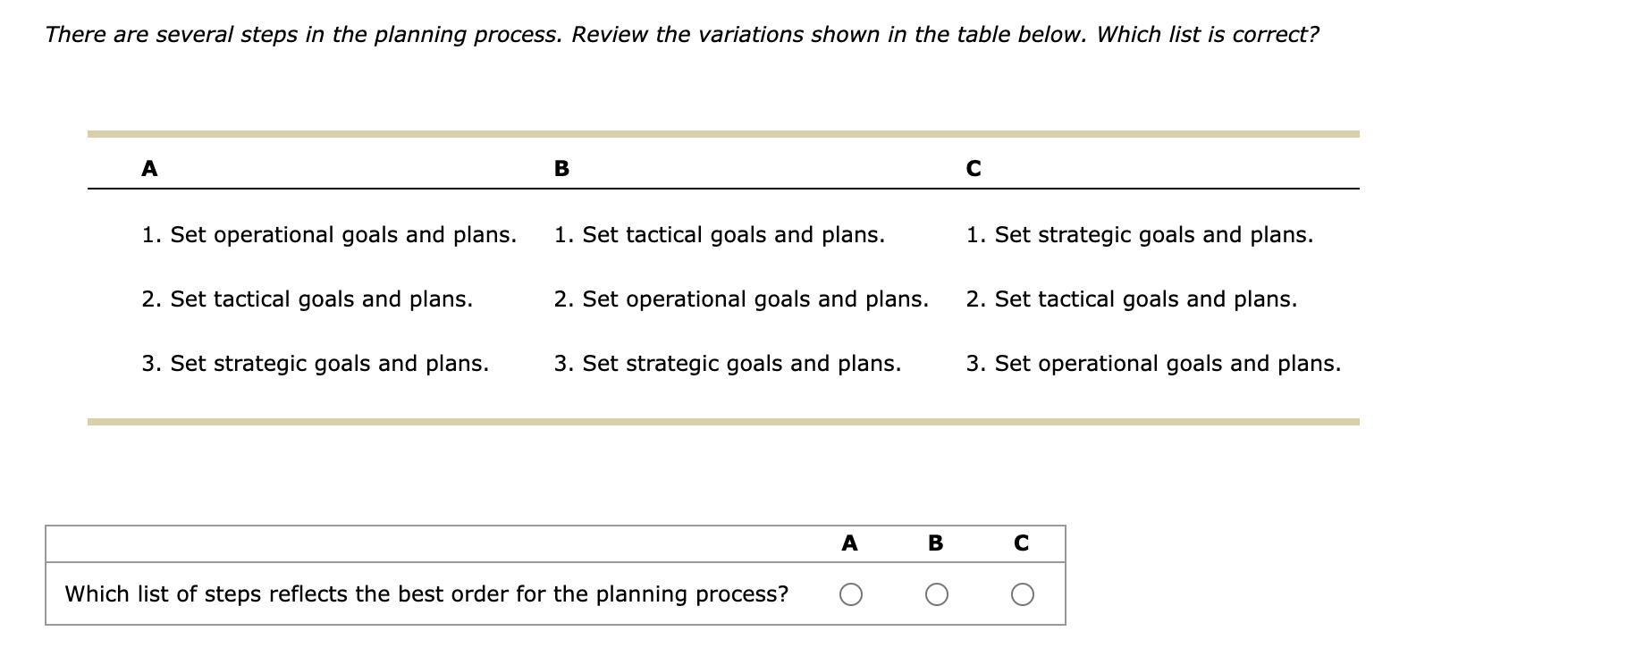Click column header B in the table
The width and height of the screenshot is (1627, 665).
[561, 169]
